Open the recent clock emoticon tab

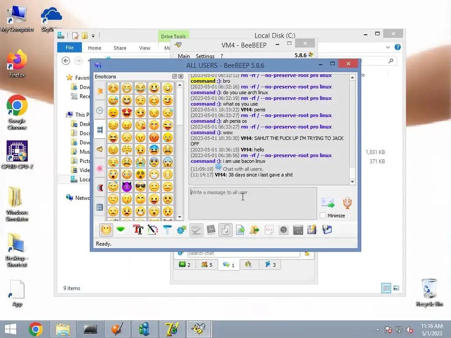tap(100, 110)
